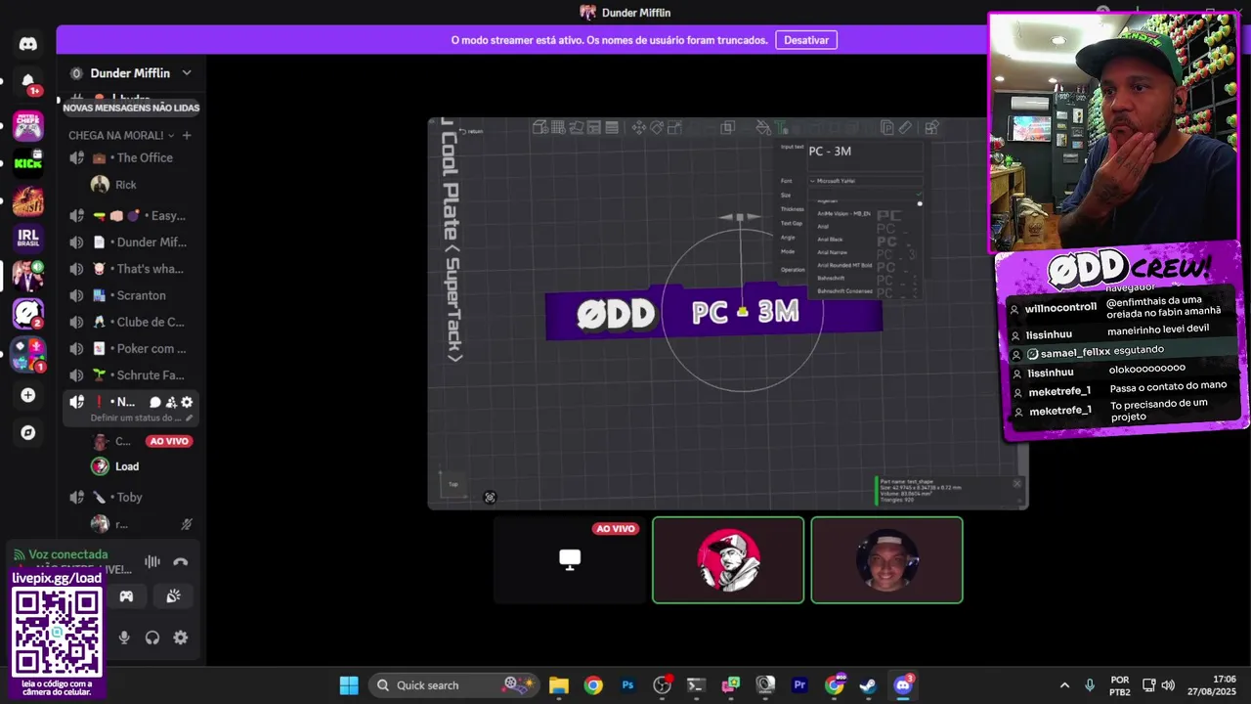Choose Arial Narrow in font list
The width and height of the screenshot is (1251, 704).
point(832,252)
